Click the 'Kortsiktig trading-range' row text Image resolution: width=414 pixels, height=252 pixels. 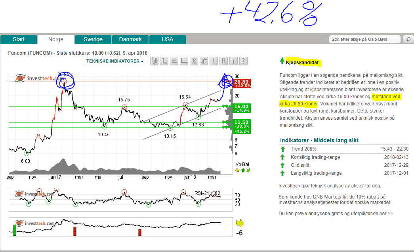click(x=315, y=157)
